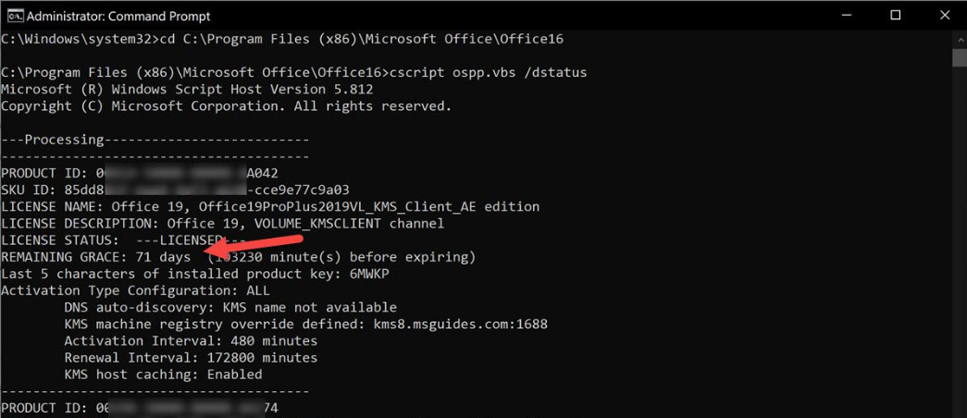Click the Activation Interval 480 minutes line
Viewport: 967px width, 418px height.
(x=191, y=340)
